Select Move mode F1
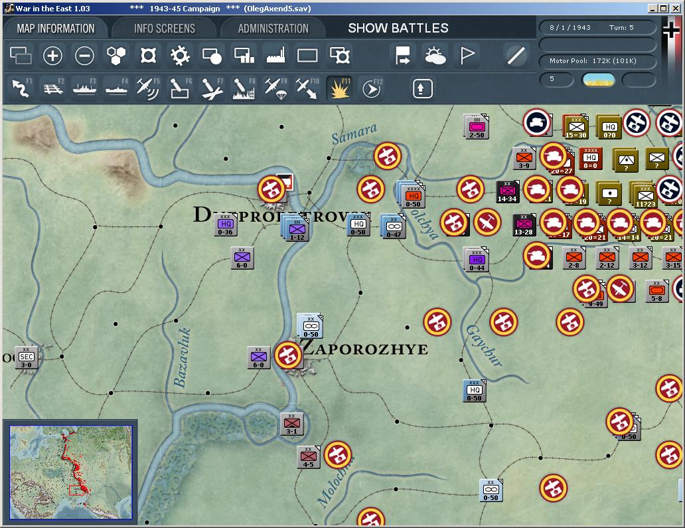The width and height of the screenshot is (685, 528). (21, 88)
